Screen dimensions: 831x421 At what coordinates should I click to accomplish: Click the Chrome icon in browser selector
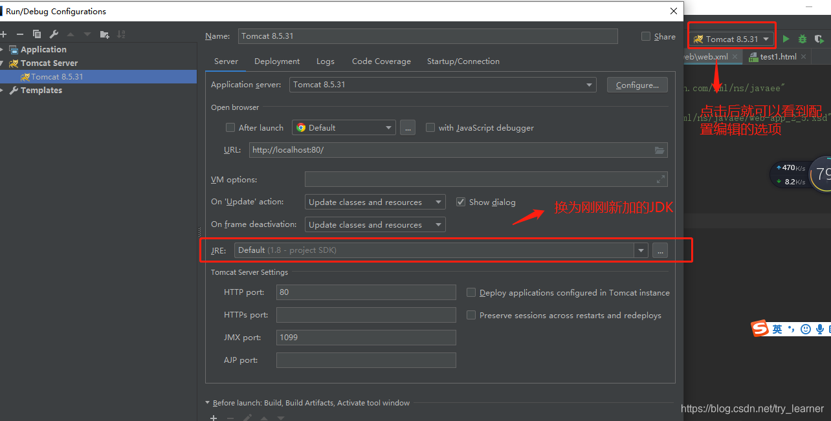pyautogui.click(x=301, y=127)
